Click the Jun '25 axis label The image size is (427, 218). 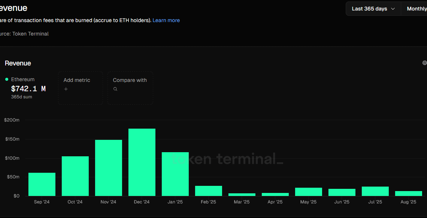click(342, 202)
